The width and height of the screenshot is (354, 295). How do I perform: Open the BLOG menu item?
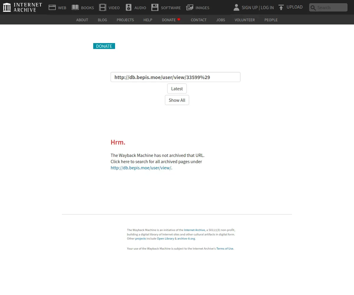[x=102, y=20]
